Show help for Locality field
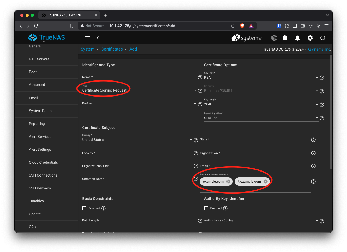 (196, 153)
